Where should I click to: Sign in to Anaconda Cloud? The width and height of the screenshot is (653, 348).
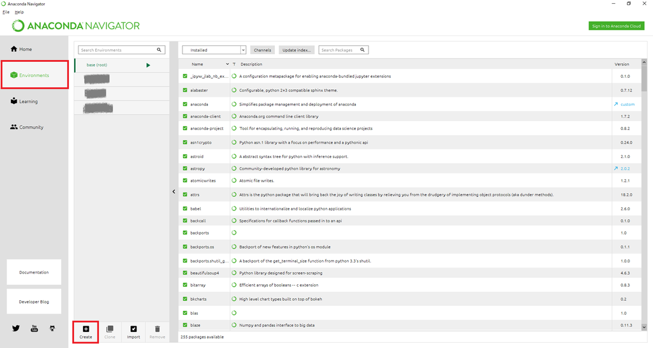617,25
